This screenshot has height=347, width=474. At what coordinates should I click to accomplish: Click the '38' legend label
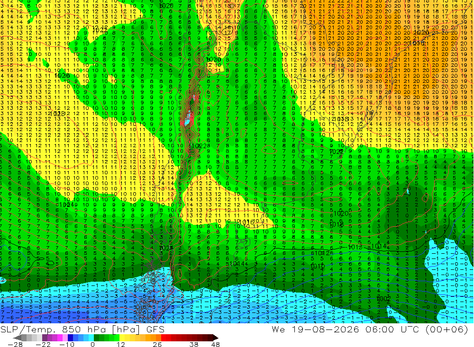point(194,345)
